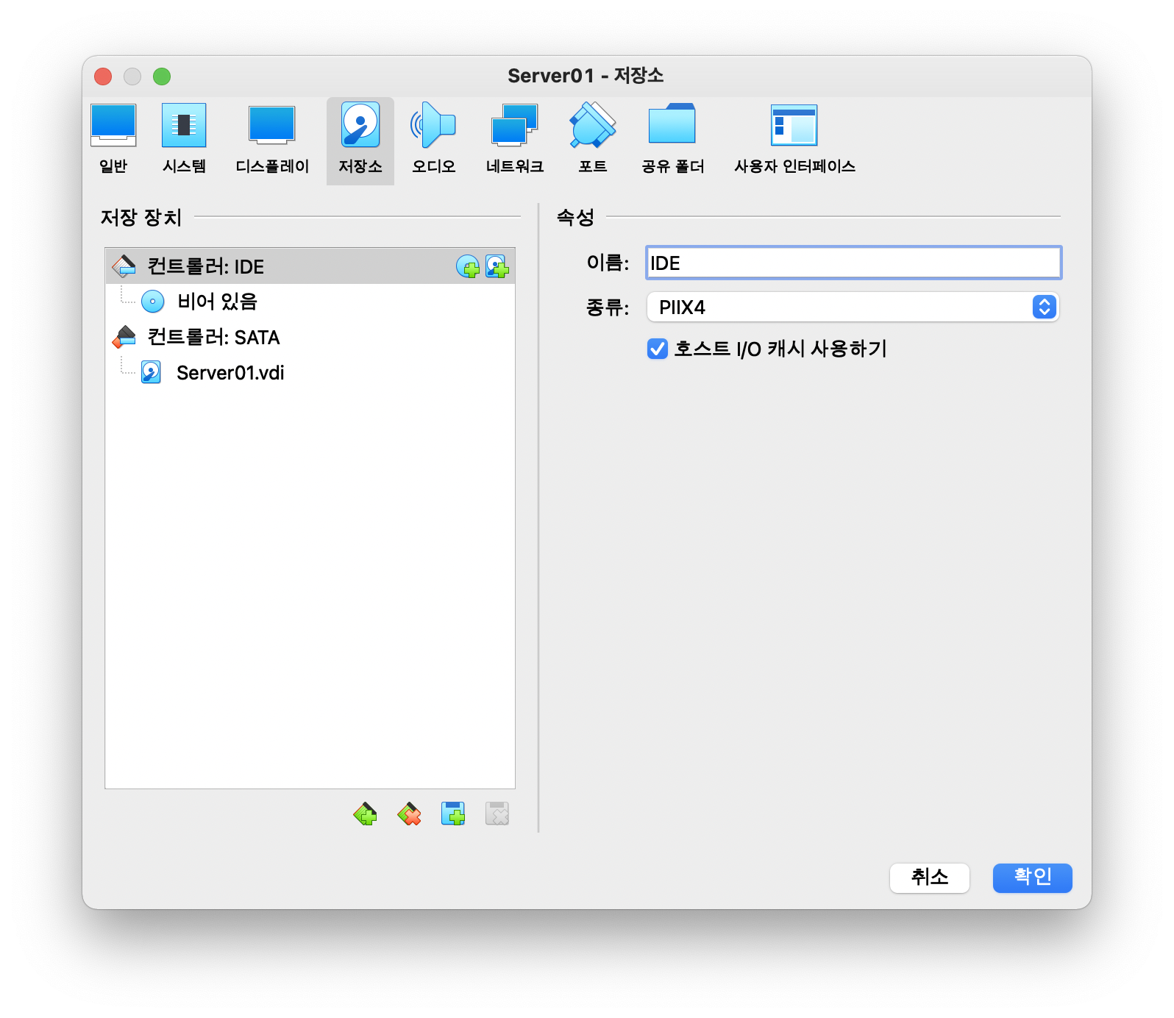Close the Server01 settings window
Viewport: 1174px width, 1018px height.
[x=103, y=76]
